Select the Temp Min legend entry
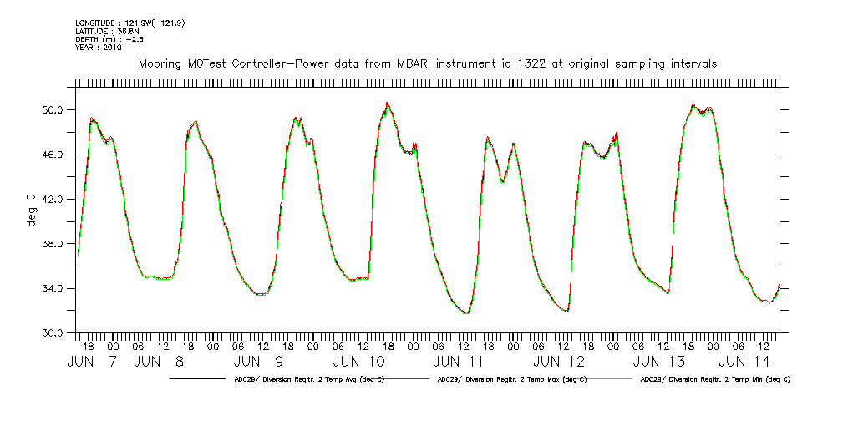 [x=715, y=379]
